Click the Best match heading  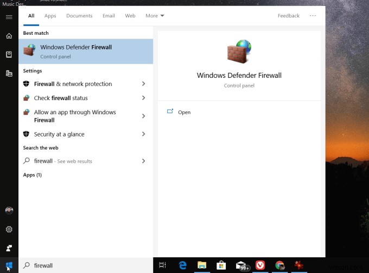point(36,33)
